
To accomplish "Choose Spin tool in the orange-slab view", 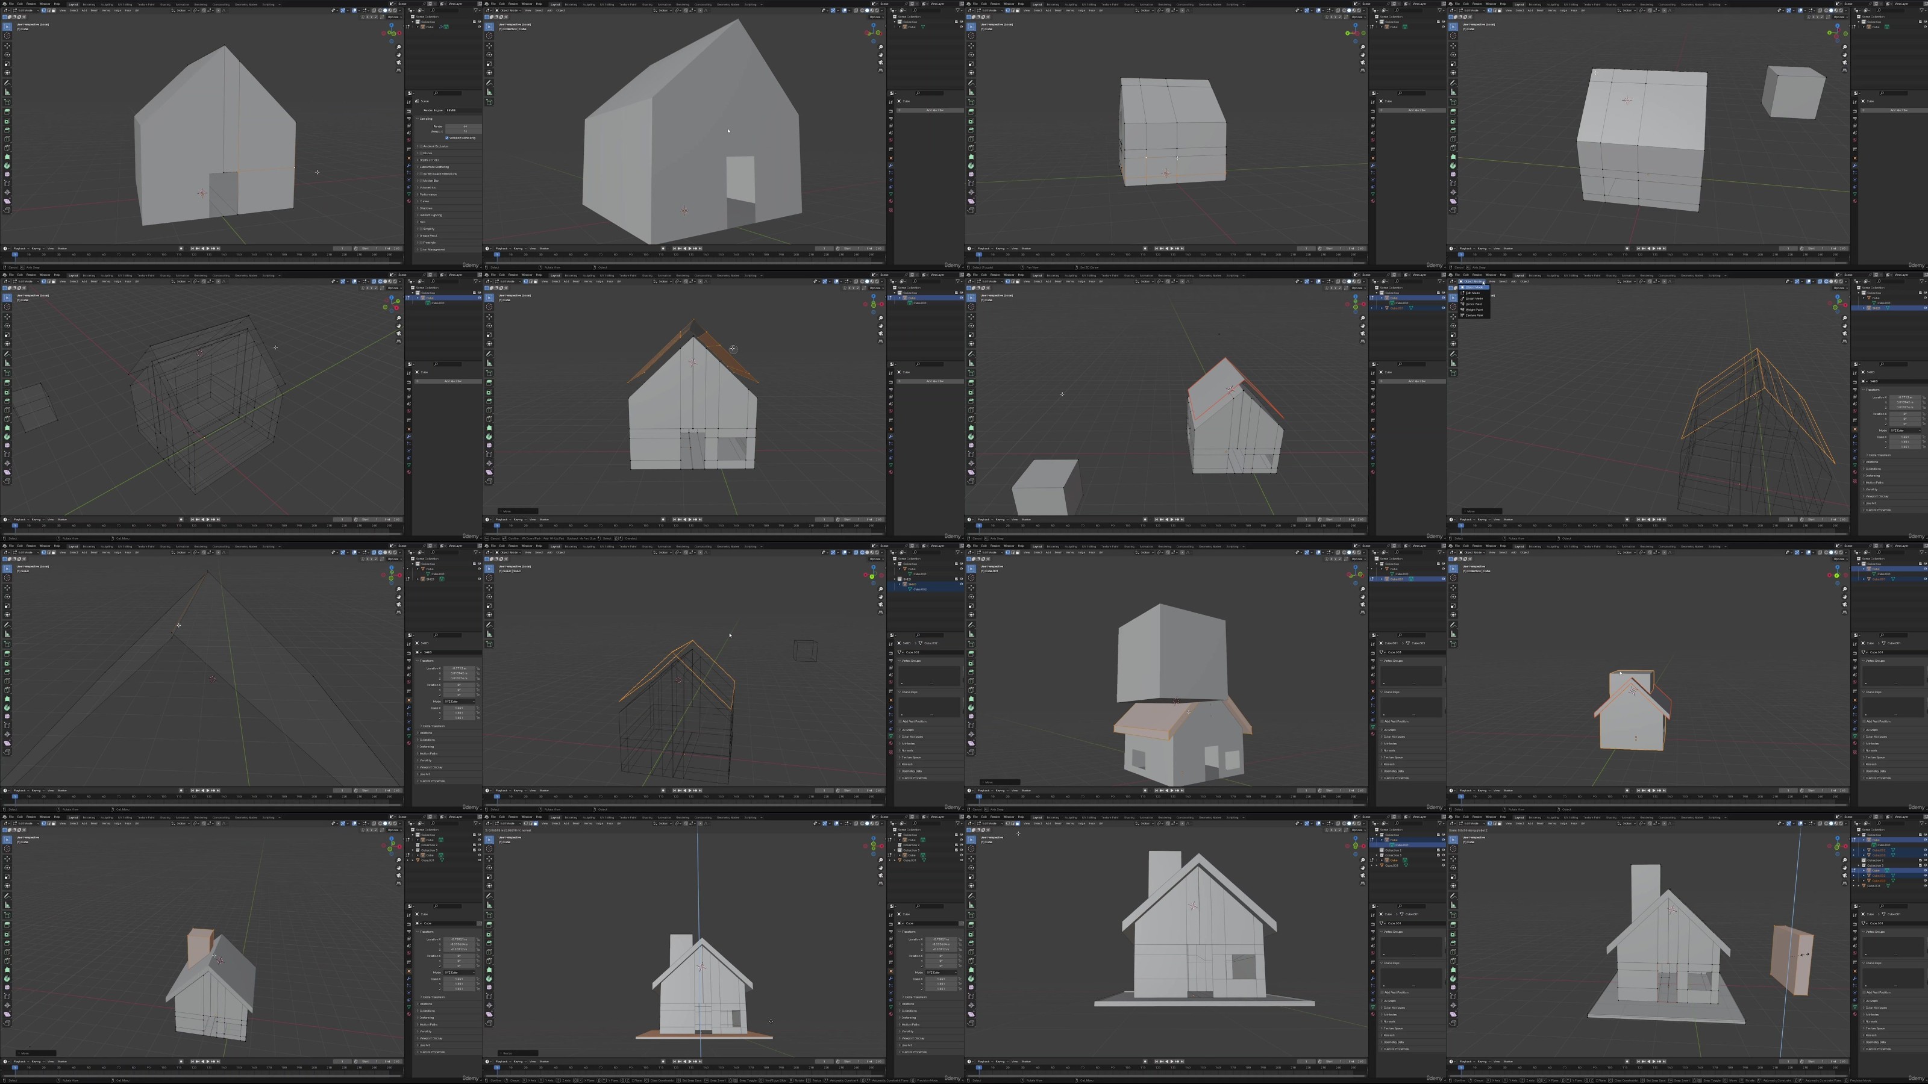I will [x=1453, y=979].
